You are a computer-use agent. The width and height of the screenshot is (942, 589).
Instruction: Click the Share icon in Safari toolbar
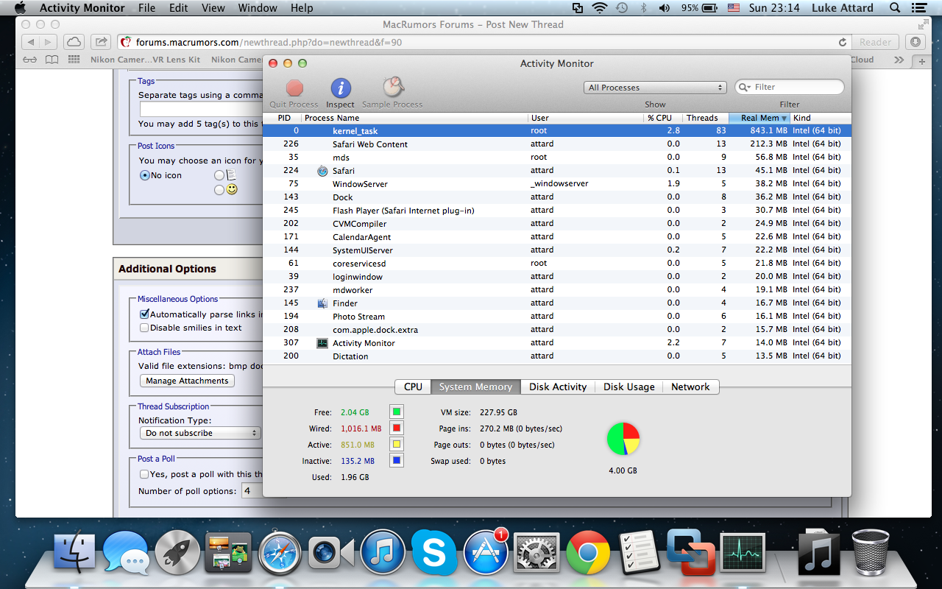[102, 42]
